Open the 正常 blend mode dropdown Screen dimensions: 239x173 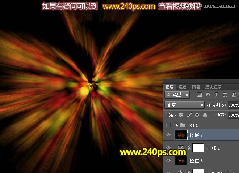click(184, 105)
